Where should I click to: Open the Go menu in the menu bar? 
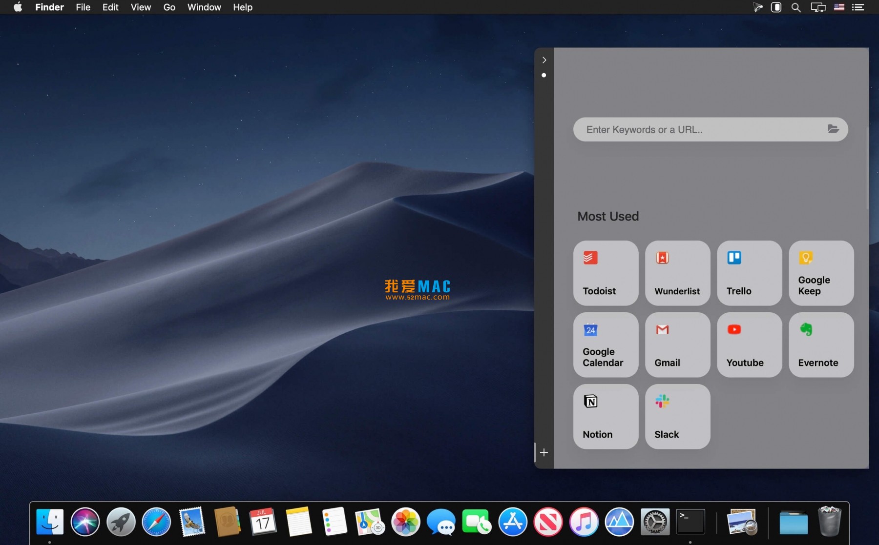[x=169, y=7]
